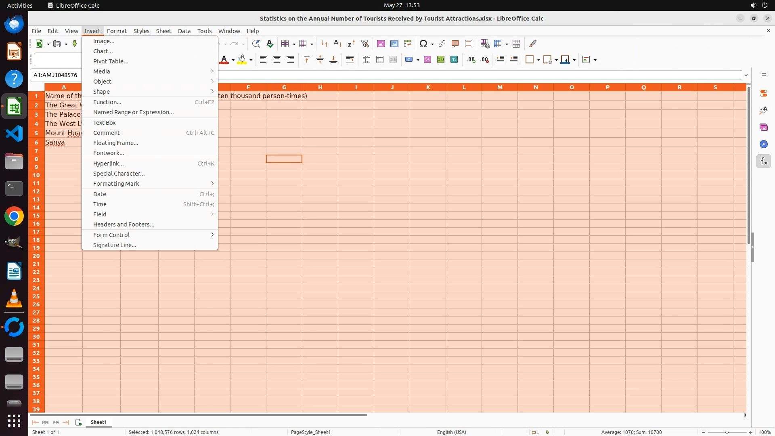Click the Spelling check toolbar icon
The width and height of the screenshot is (775, 436).
coord(270,44)
